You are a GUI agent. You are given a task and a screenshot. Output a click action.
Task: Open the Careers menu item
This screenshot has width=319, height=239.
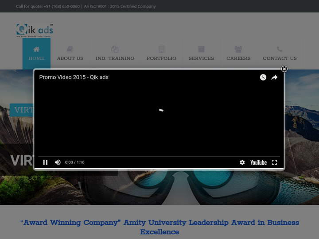(x=238, y=54)
